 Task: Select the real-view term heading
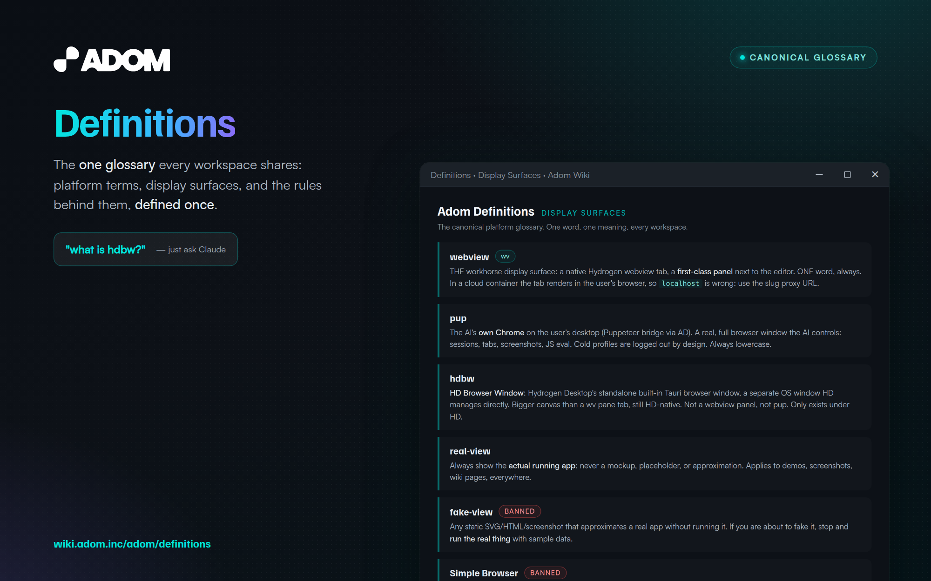pos(470,451)
